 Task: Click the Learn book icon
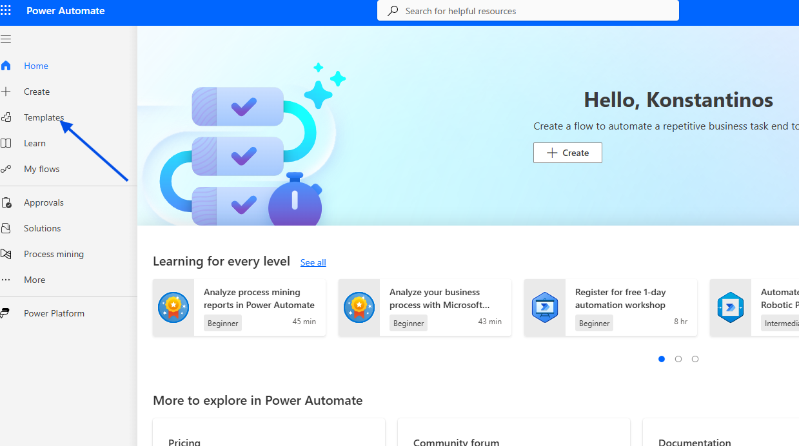tap(6, 143)
